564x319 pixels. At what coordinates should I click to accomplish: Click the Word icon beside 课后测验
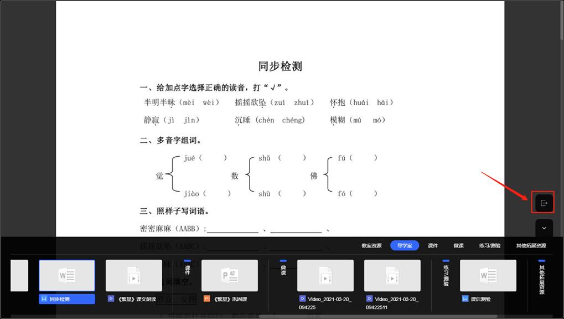coord(465,299)
